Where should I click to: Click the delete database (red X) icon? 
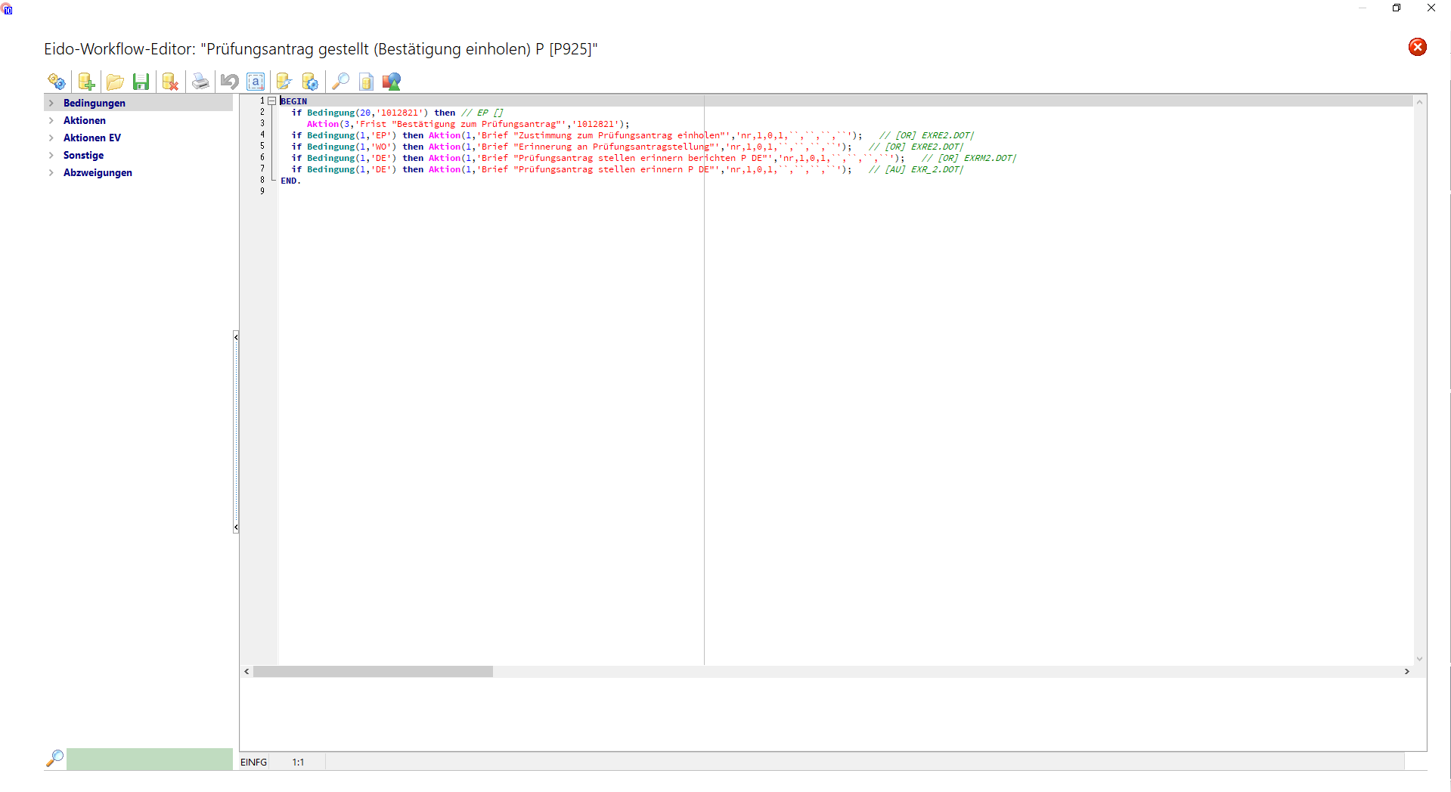(x=170, y=82)
